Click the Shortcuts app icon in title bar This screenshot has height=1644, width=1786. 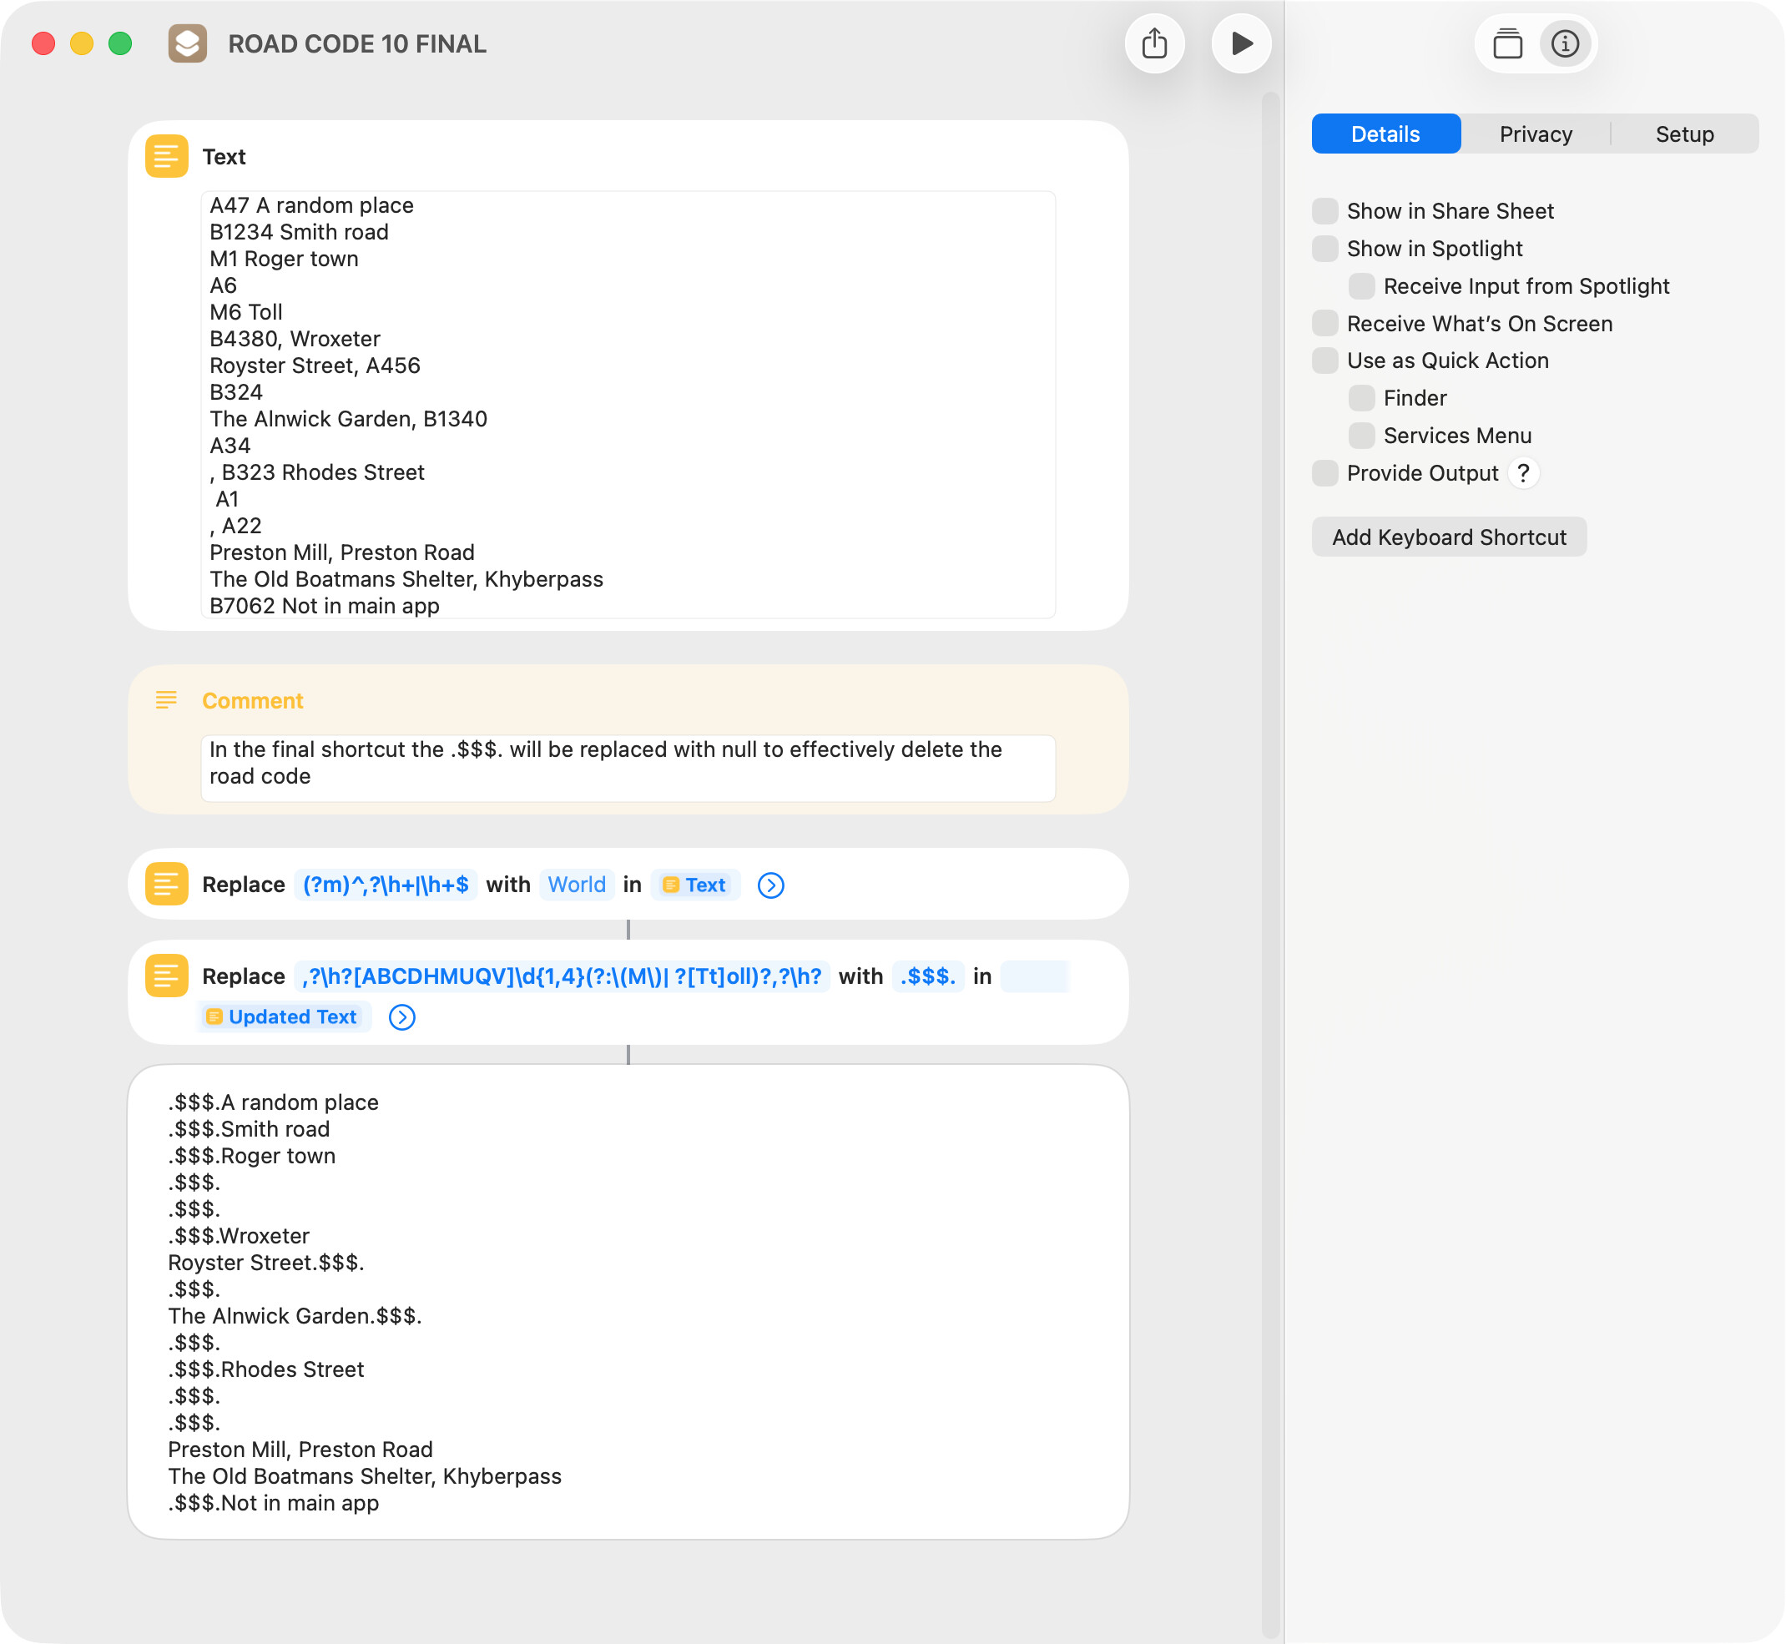pyautogui.click(x=188, y=43)
